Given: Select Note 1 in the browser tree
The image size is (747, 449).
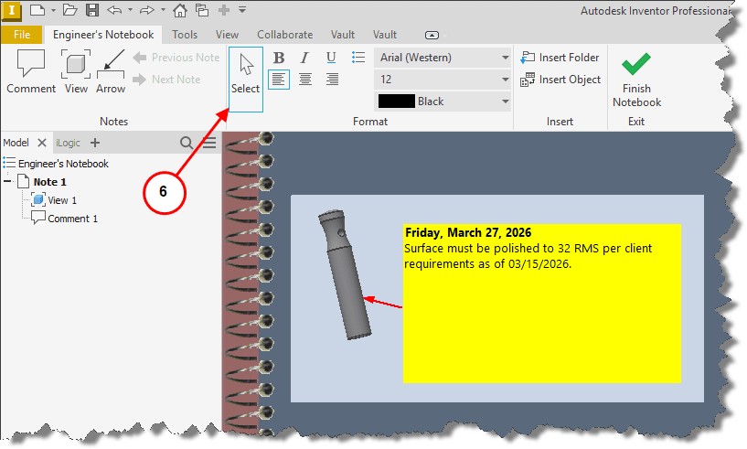Looking at the screenshot, I should (x=49, y=182).
